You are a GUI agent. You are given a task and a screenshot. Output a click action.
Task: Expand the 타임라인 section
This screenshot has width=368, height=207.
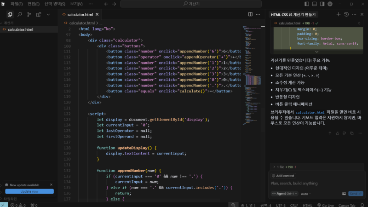click(10, 199)
